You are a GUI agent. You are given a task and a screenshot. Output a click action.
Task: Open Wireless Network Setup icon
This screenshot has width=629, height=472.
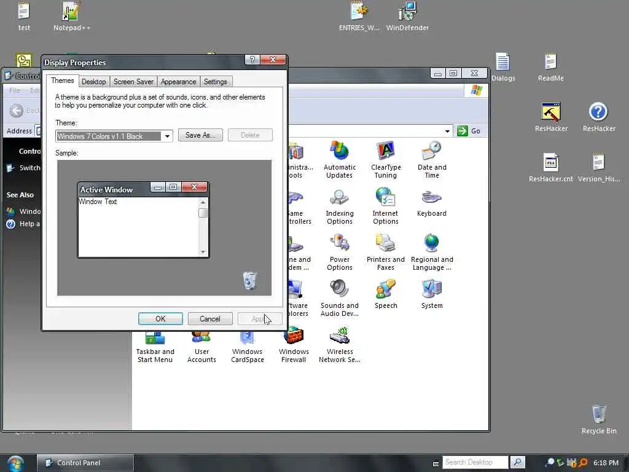click(339, 345)
